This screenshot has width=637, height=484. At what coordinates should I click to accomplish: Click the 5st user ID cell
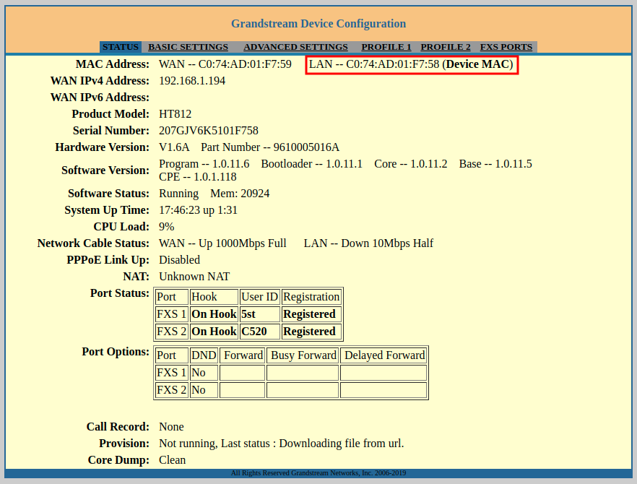[259, 314]
